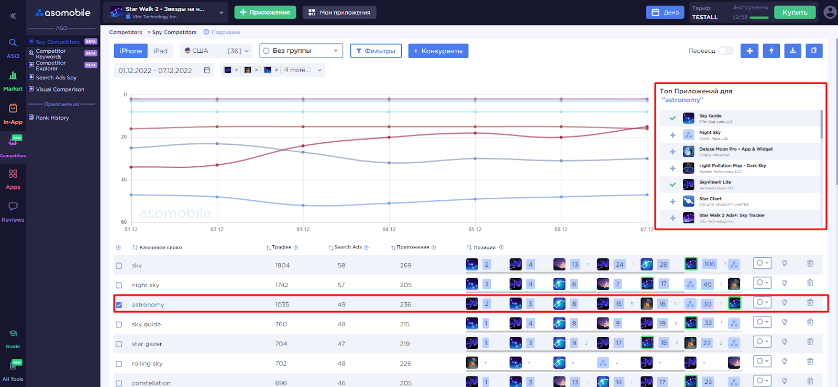The image size is (838, 387).
Task: Check the night sky keyword checkbox
Action: (x=119, y=286)
